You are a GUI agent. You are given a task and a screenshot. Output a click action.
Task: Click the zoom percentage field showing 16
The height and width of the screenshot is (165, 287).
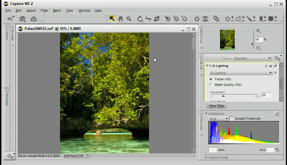point(259,40)
